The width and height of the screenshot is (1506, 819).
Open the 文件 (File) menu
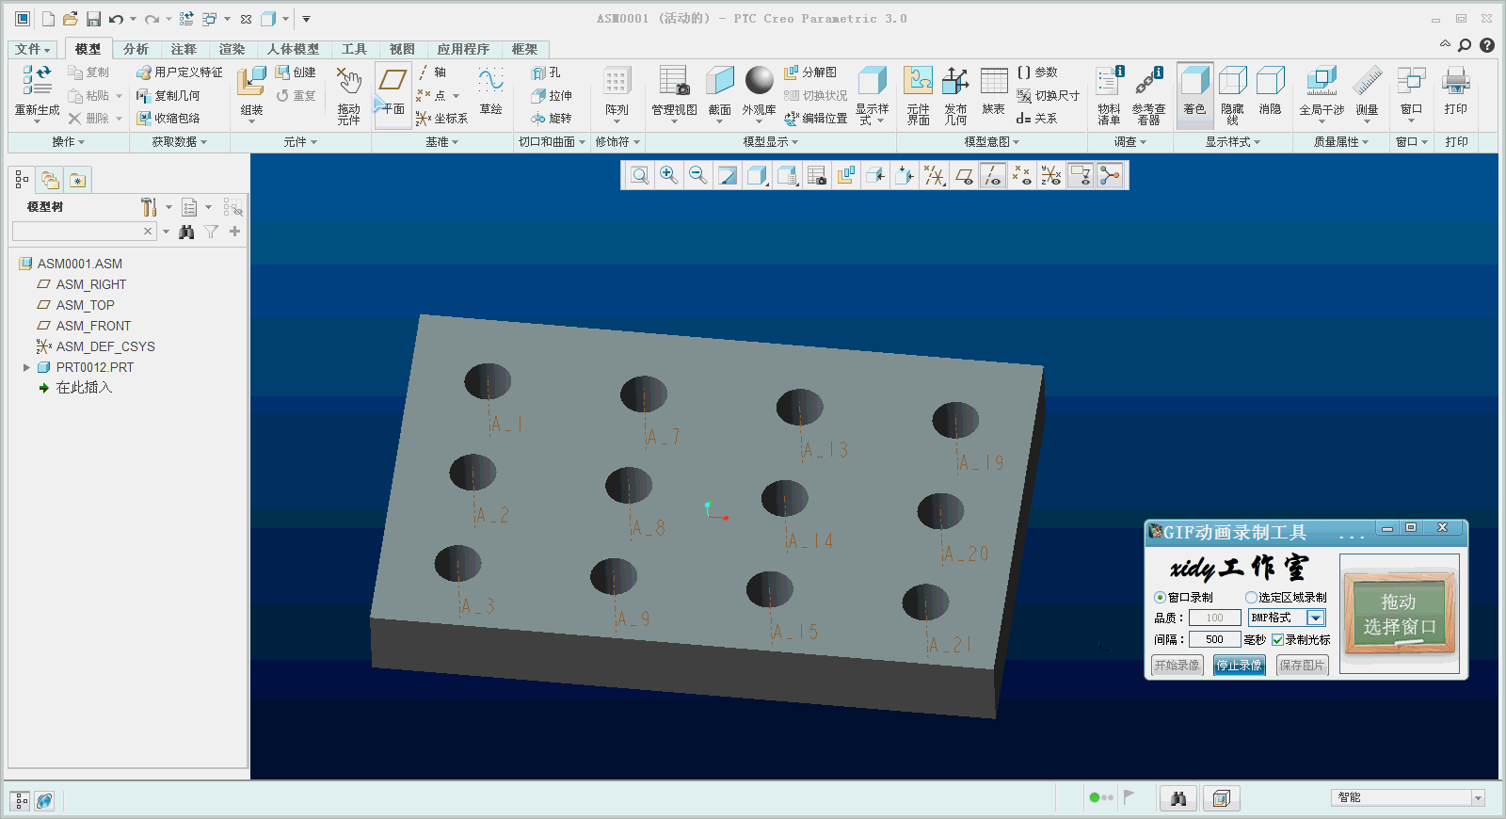tap(33, 50)
